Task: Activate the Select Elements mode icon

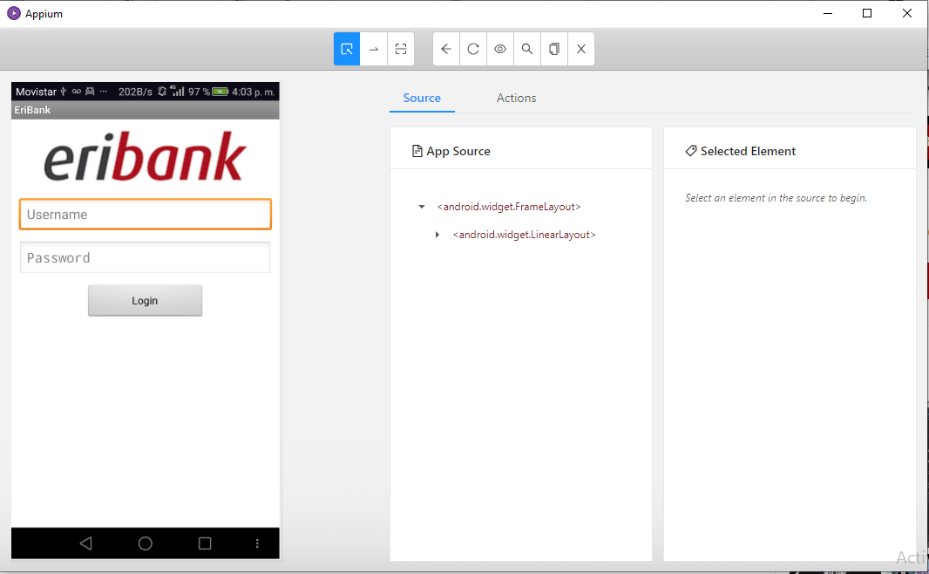Action: 347,49
